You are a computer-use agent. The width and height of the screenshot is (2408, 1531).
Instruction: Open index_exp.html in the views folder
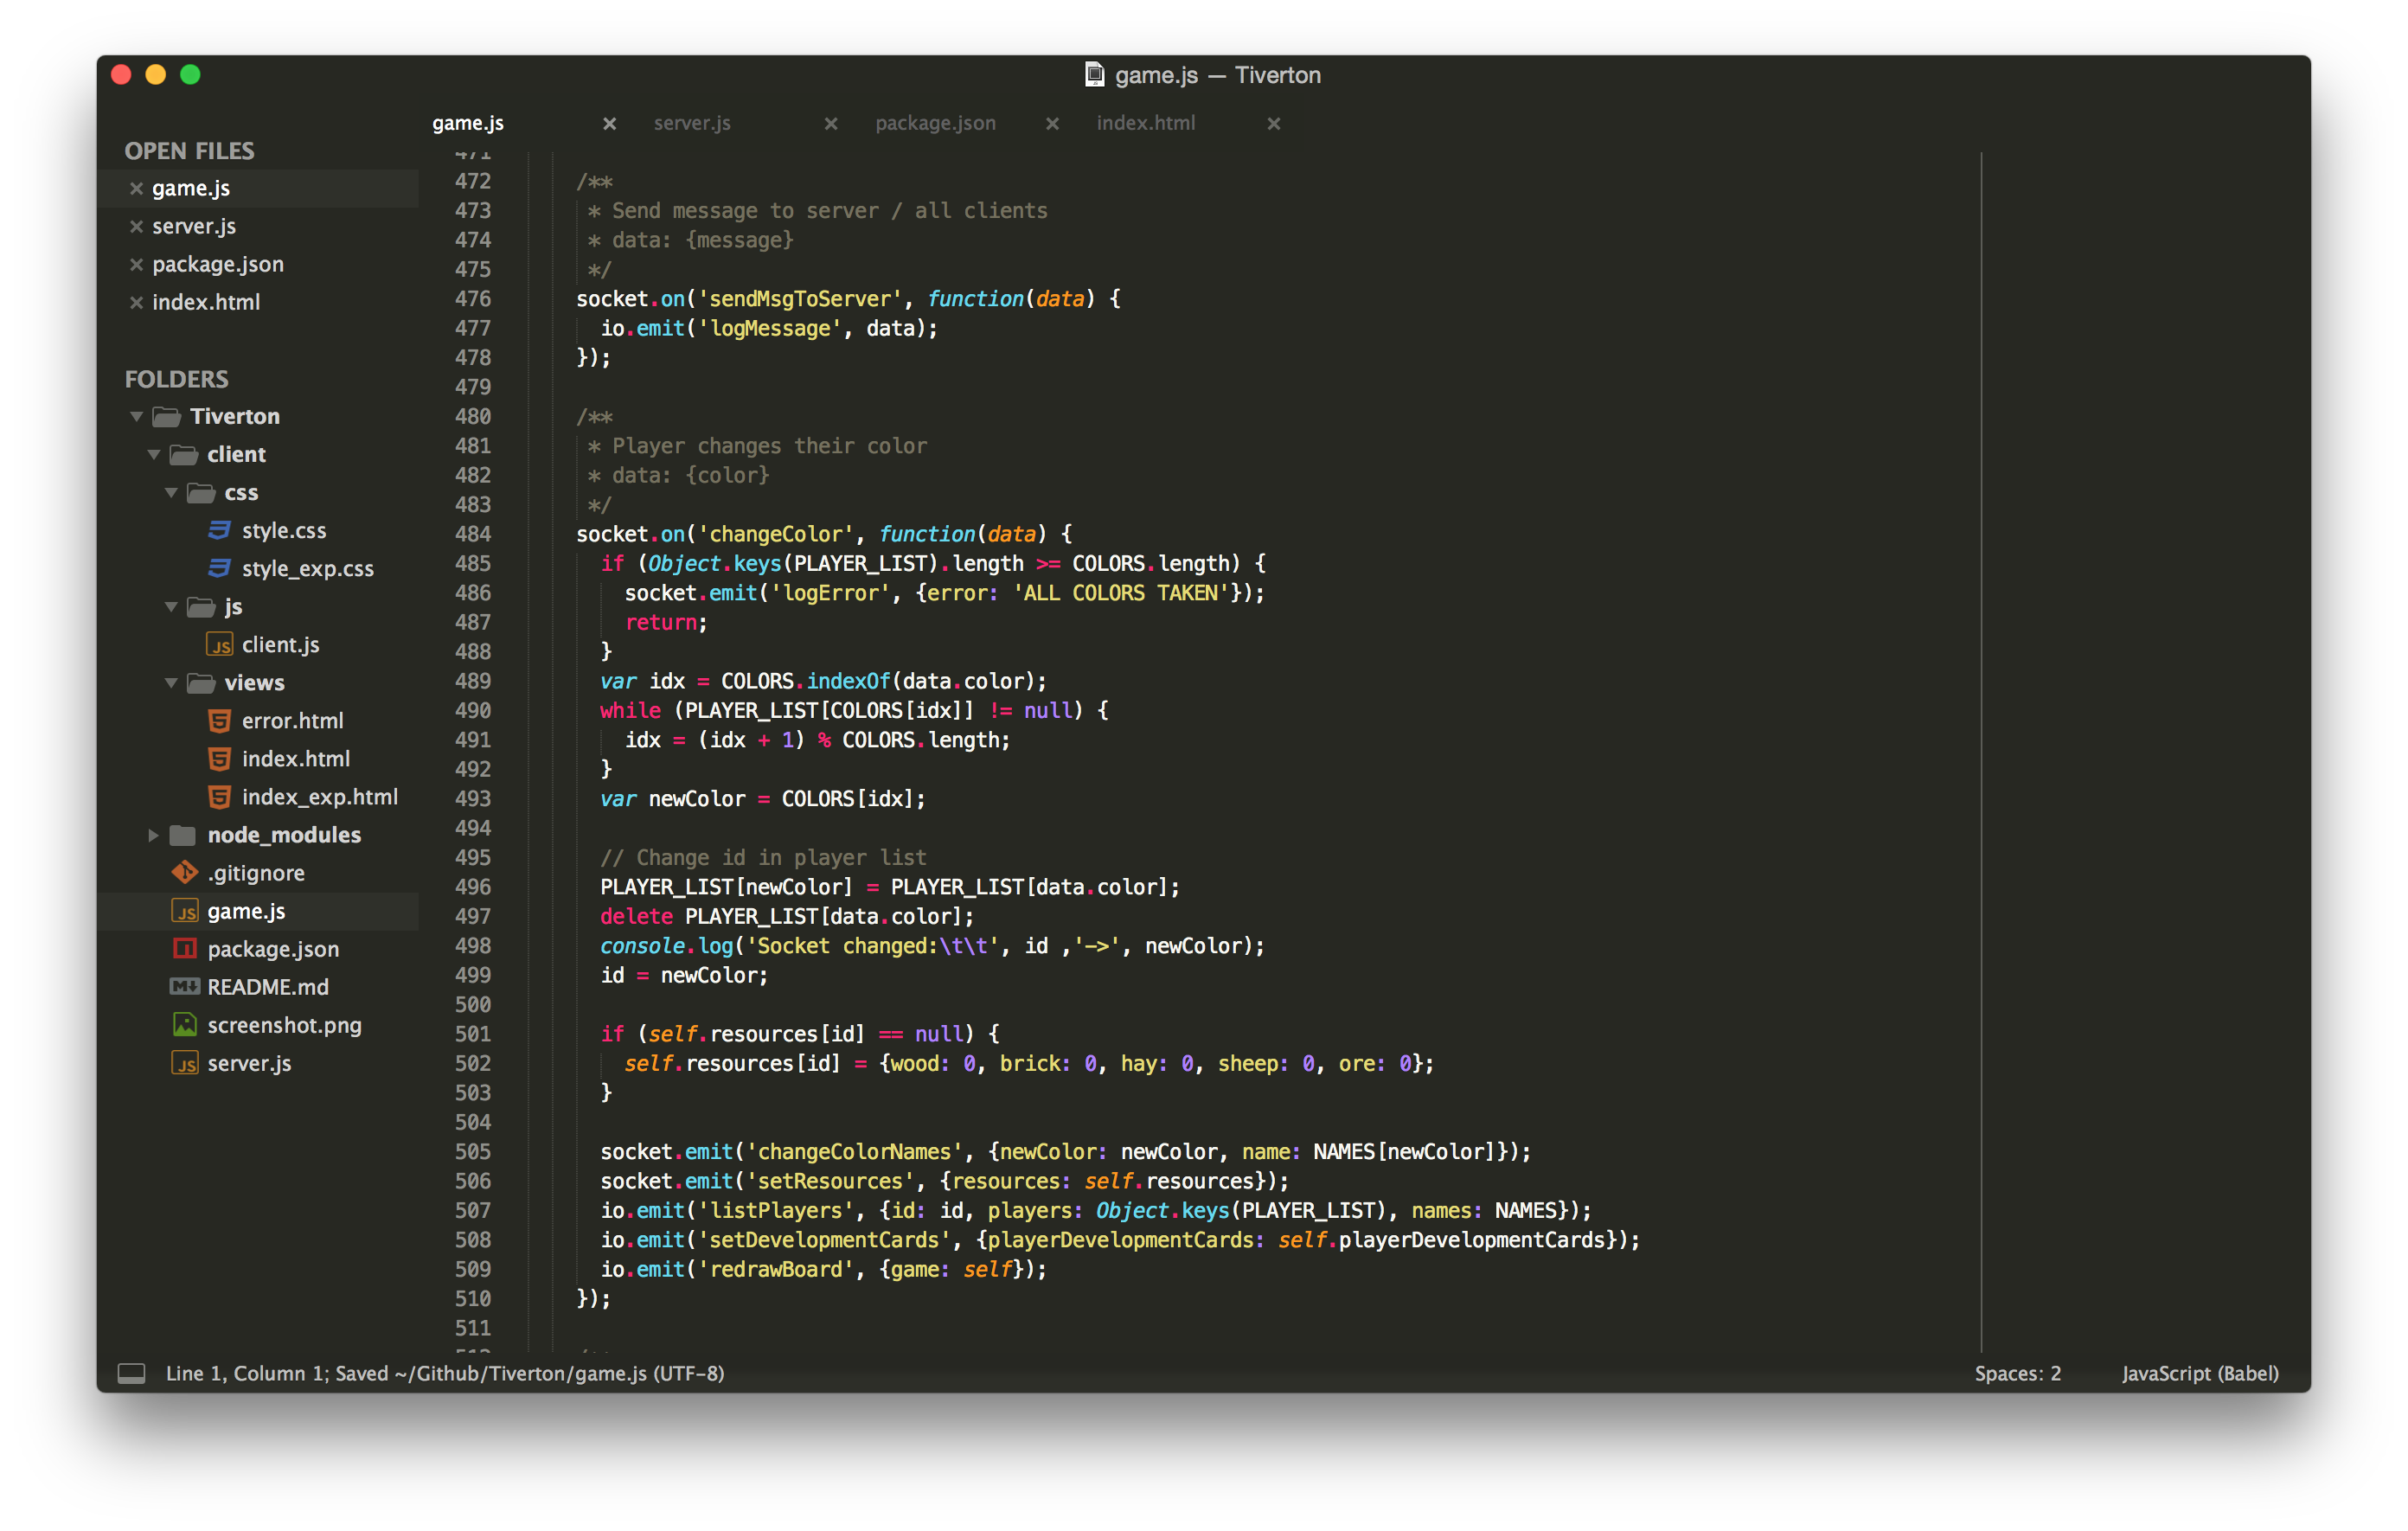pyautogui.click(x=319, y=797)
